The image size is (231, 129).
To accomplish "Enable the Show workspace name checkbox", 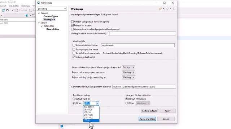I will [x=74, y=45].
